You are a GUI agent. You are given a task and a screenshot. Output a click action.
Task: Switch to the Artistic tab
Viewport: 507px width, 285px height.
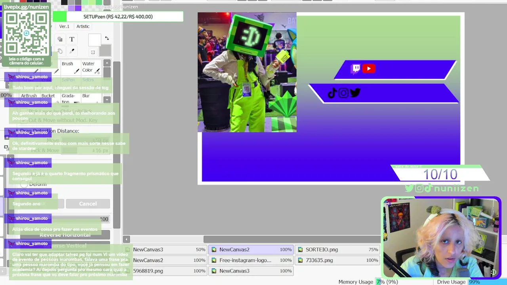[x=83, y=26]
